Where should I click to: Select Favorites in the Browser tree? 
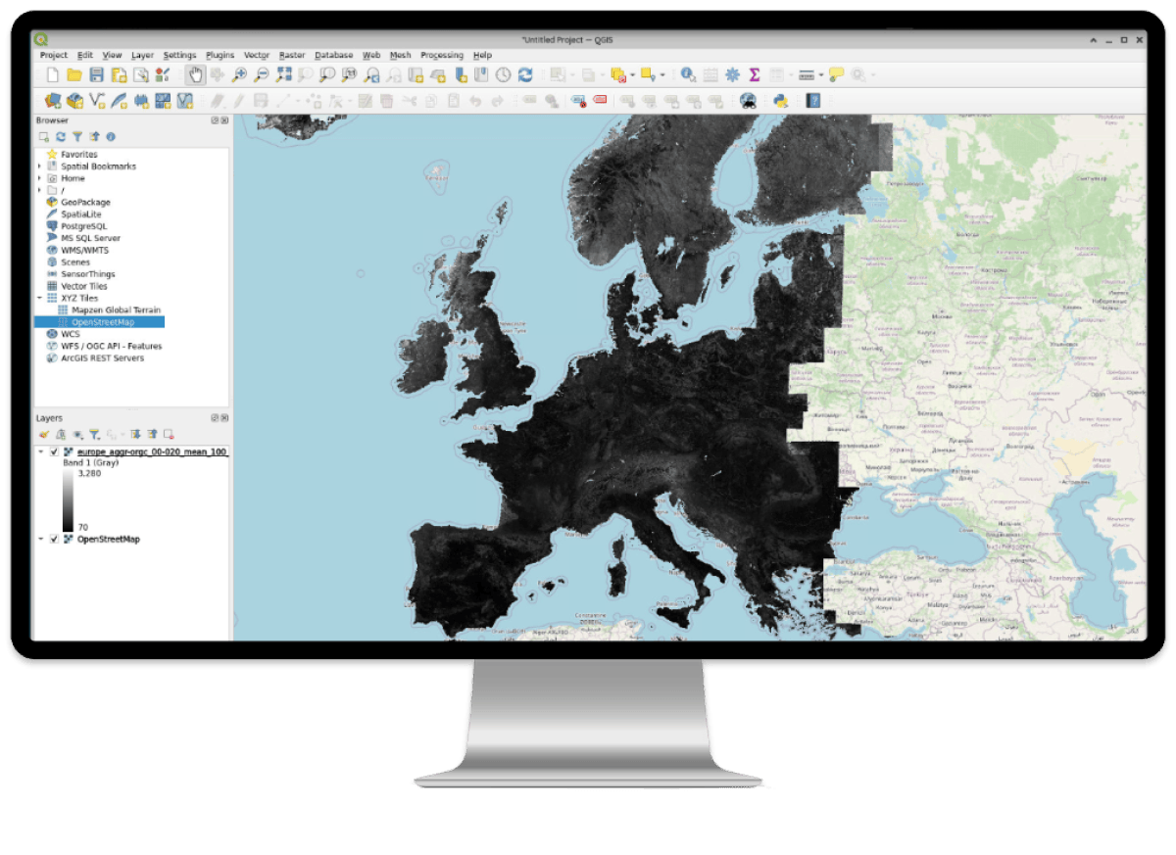click(79, 155)
